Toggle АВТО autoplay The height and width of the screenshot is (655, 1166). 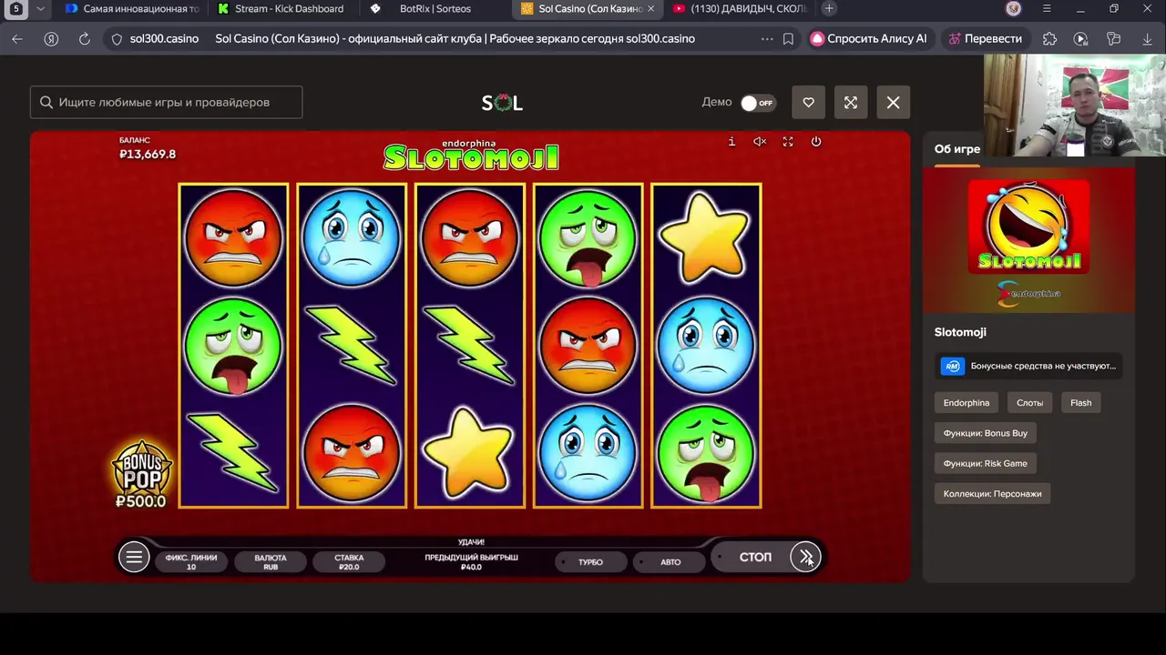pyautogui.click(x=670, y=562)
